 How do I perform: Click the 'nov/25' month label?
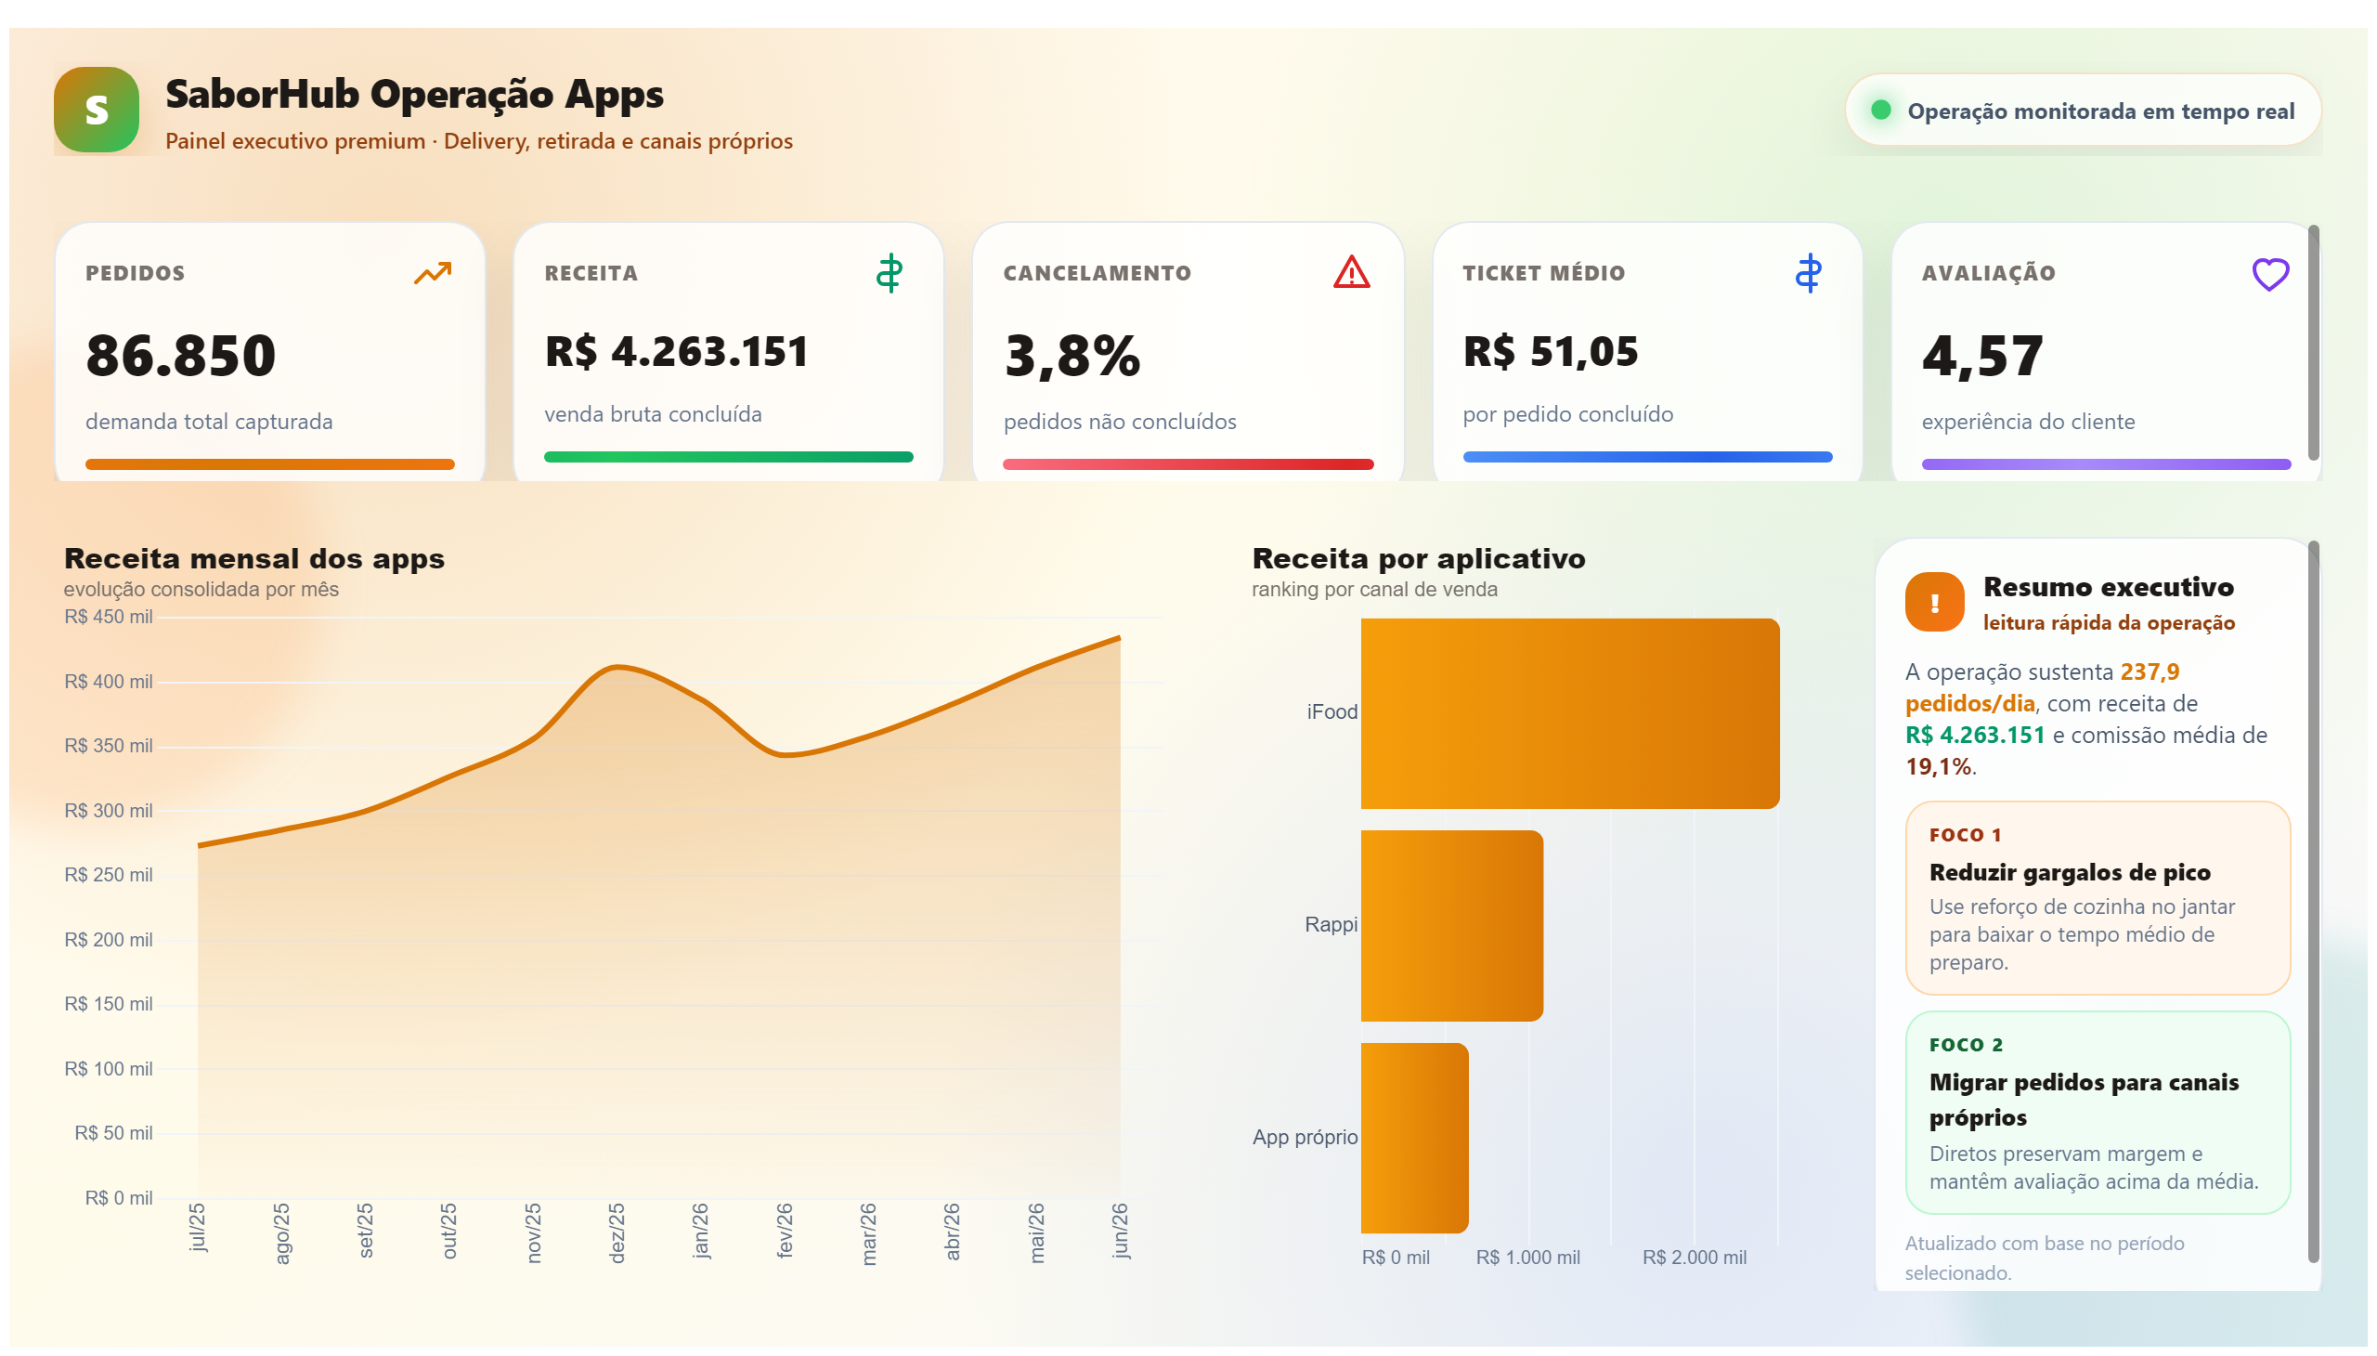[533, 1233]
